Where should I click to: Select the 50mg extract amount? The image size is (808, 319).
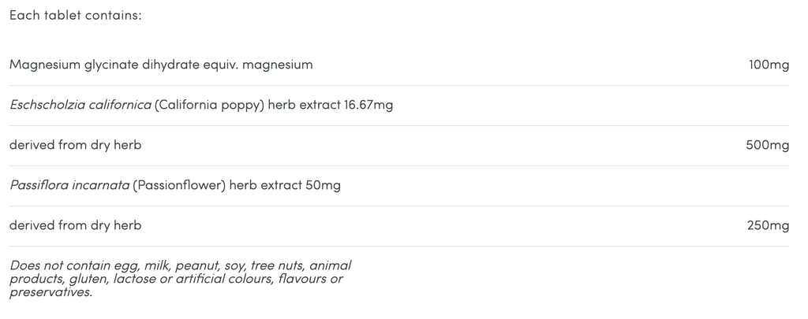pyautogui.click(x=323, y=185)
